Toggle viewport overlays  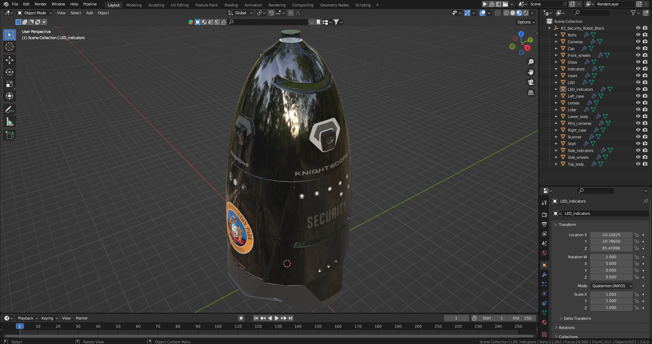pyautogui.click(x=483, y=13)
